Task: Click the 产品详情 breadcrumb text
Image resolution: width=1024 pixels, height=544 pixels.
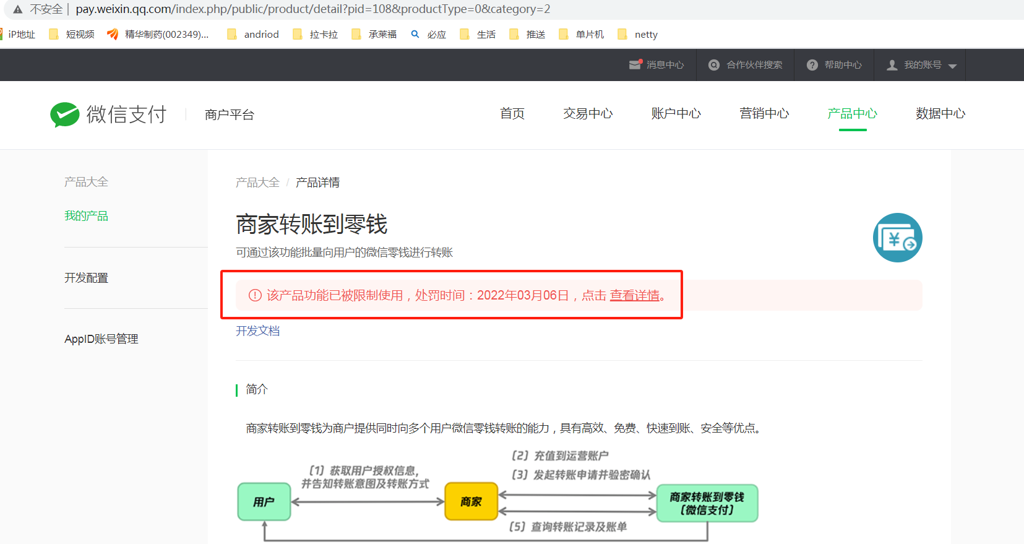Action: tap(317, 183)
